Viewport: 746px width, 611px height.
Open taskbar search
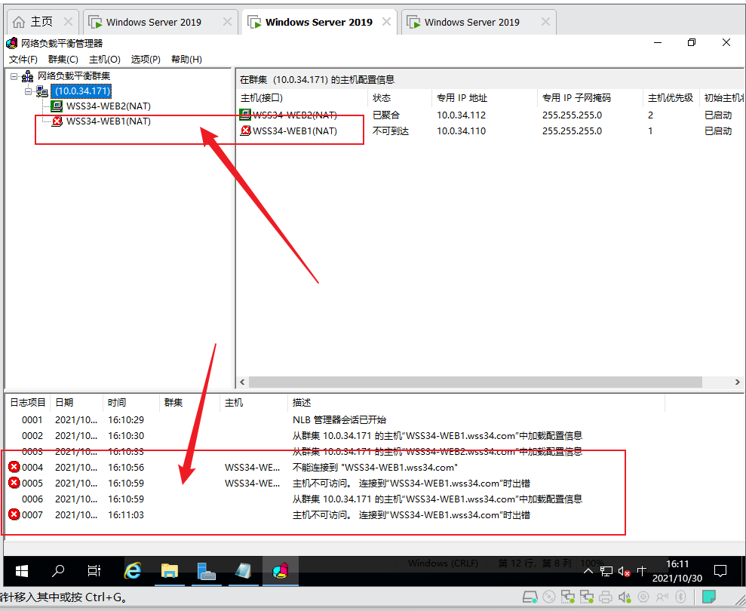[x=58, y=571]
